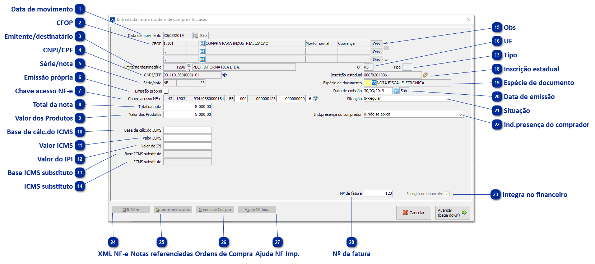
Task: Click the Chave acesso segment 000000000
Action: click(x=291, y=99)
